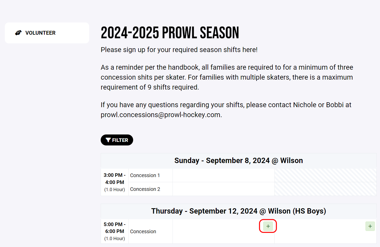380x247 pixels.
Task: Click the handshake icon beside Volunteer
Action: click(x=18, y=33)
